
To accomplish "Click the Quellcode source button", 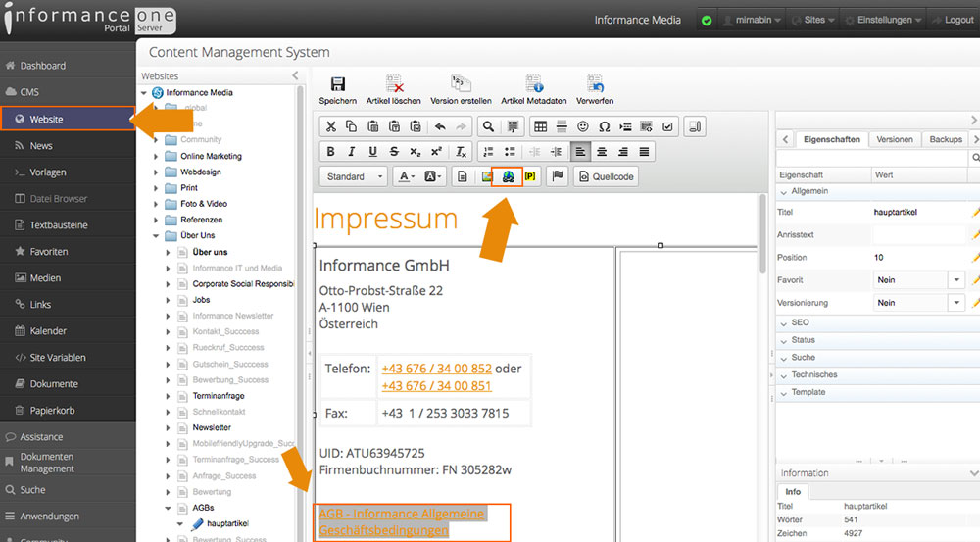I will pyautogui.click(x=606, y=177).
